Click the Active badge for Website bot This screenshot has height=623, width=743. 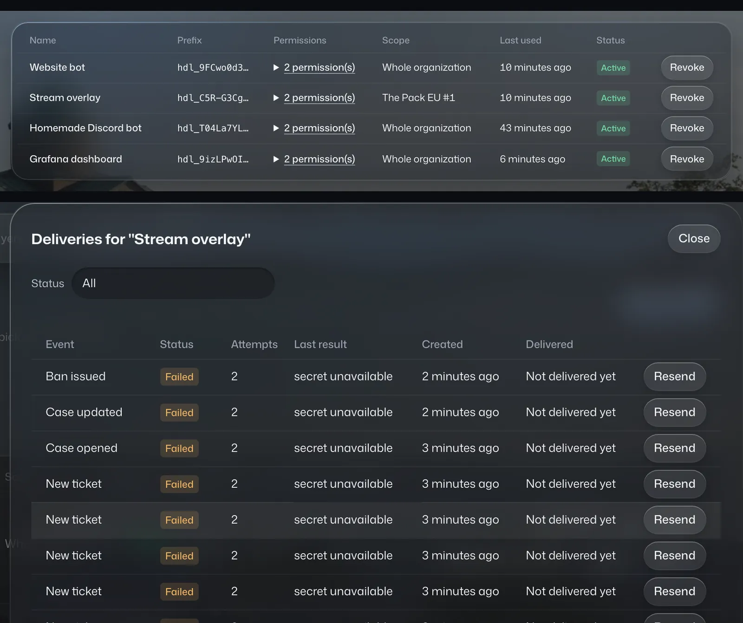pyautogui.click(x=613, y=67)
